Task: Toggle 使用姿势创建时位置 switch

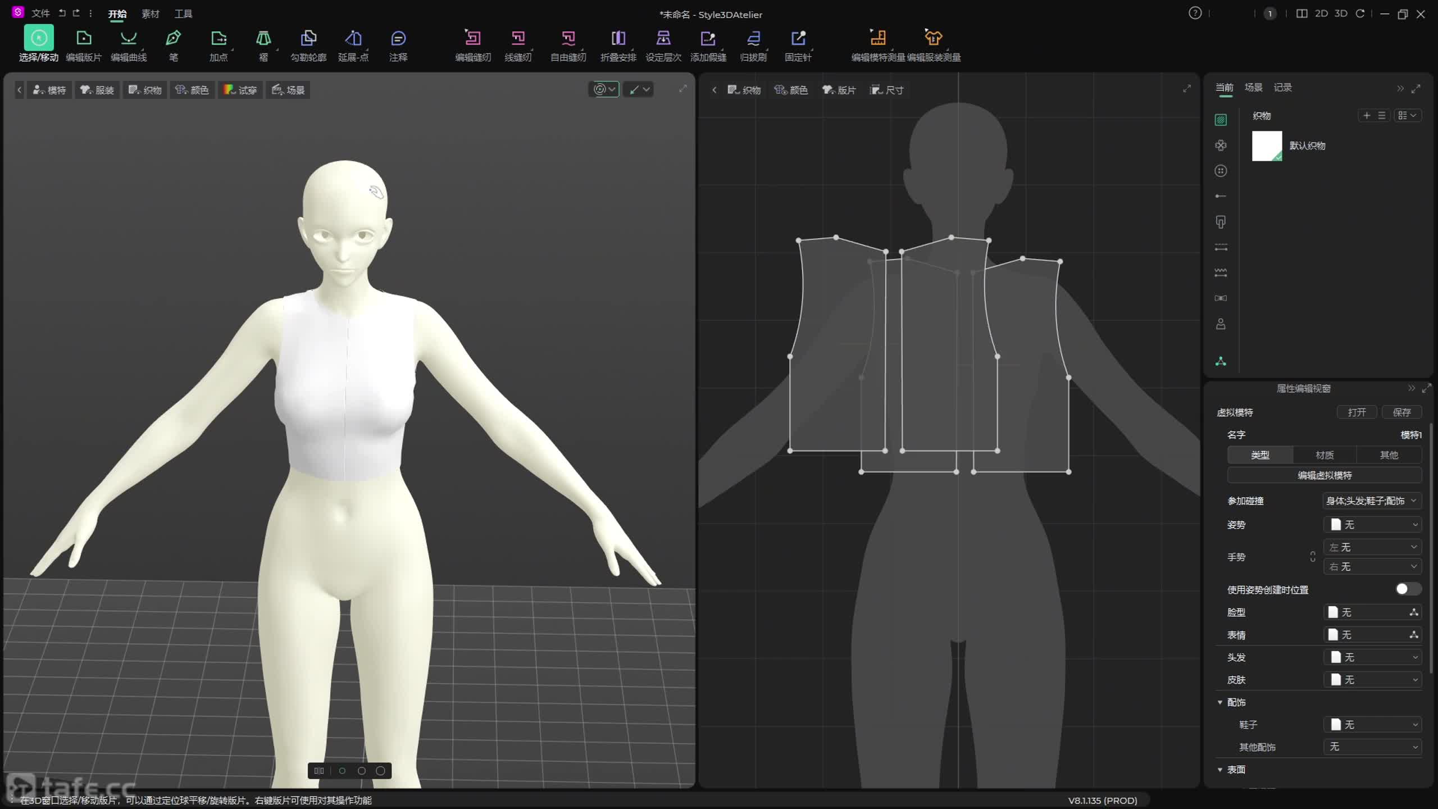Action: pyautogui.click(x=1407, y=589)
